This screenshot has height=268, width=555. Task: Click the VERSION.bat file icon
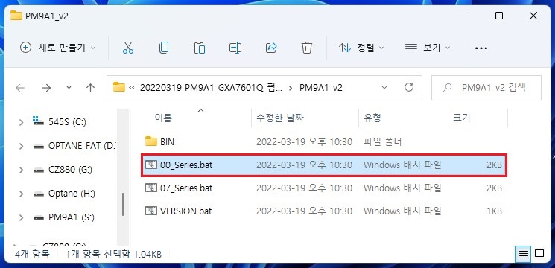[x=151, y=211]
